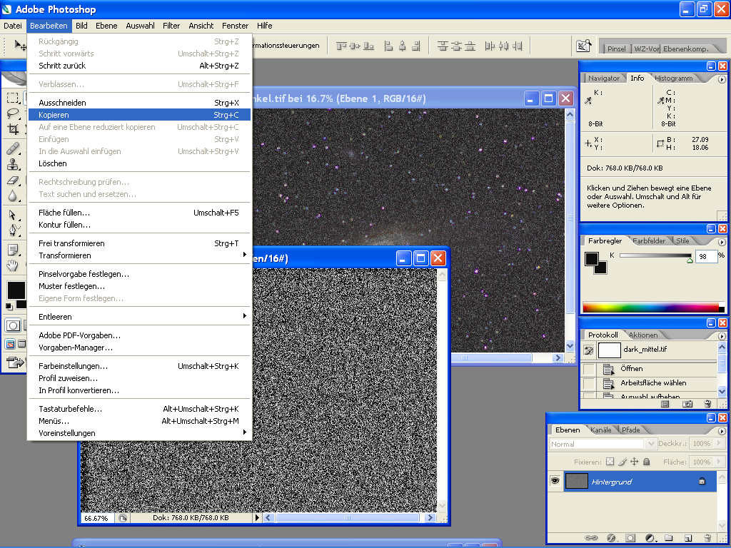Delete current state in Protokoll panel

pyautogui.click(x=707, y=404)
